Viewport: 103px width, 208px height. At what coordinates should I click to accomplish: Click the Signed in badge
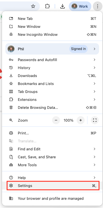click(x=78, y=49)
